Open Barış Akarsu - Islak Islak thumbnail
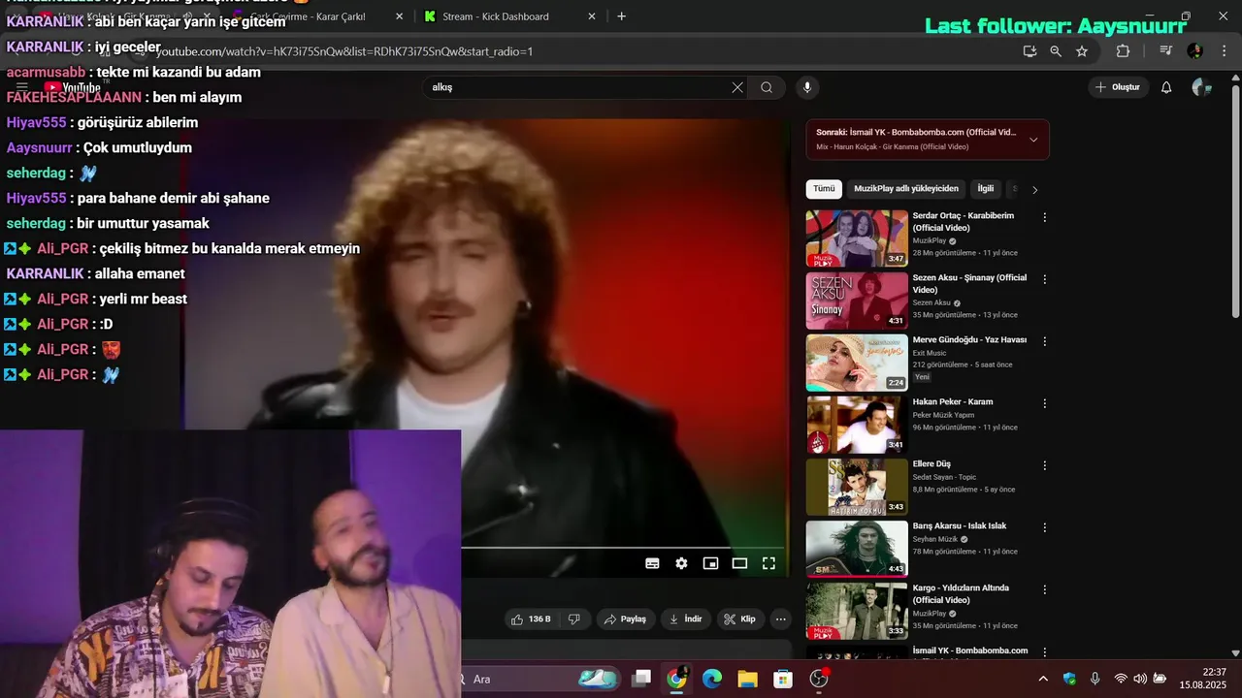Screen dimensions: 1242x698 [857, 549]
